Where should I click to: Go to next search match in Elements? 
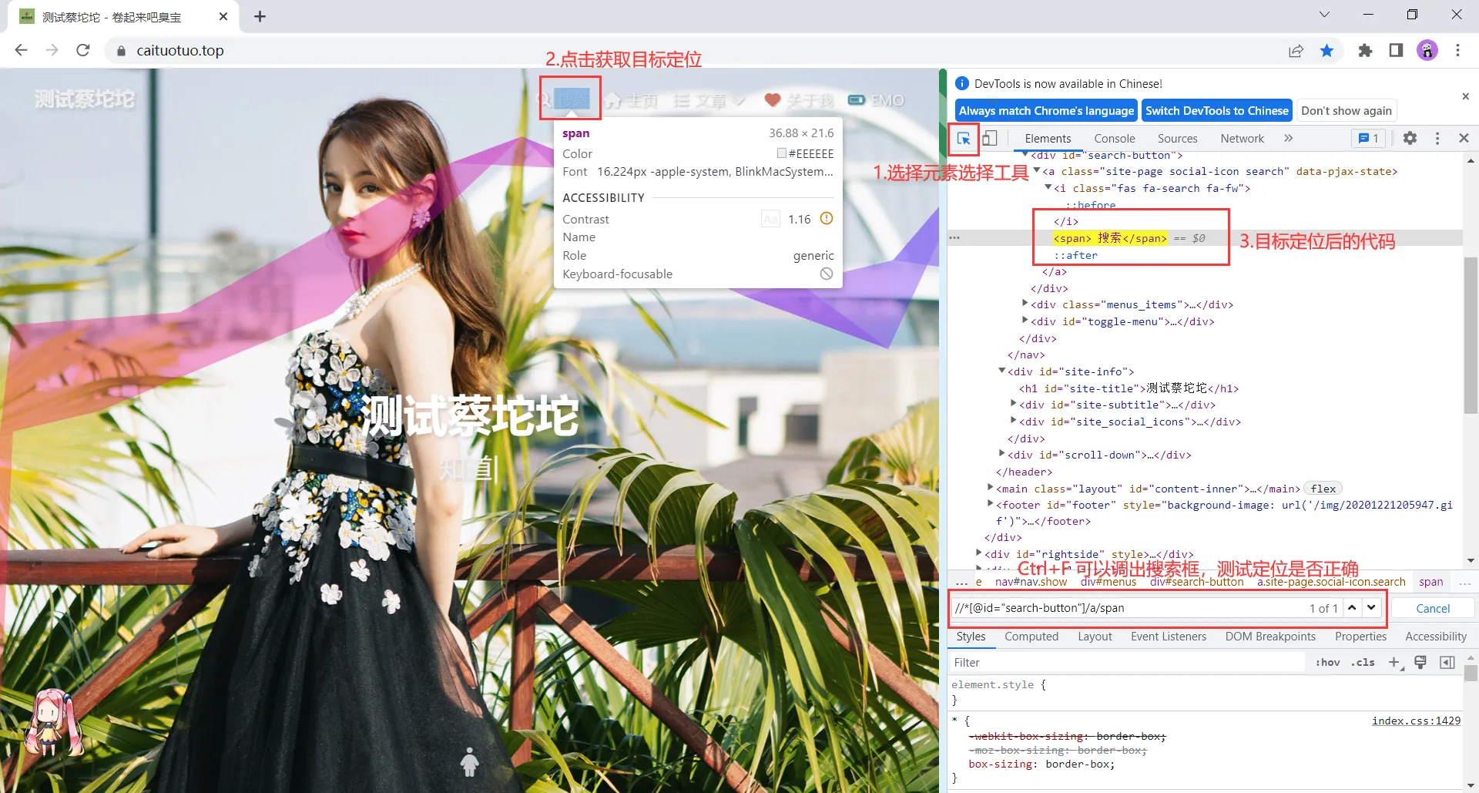[x=1371, y=608]
